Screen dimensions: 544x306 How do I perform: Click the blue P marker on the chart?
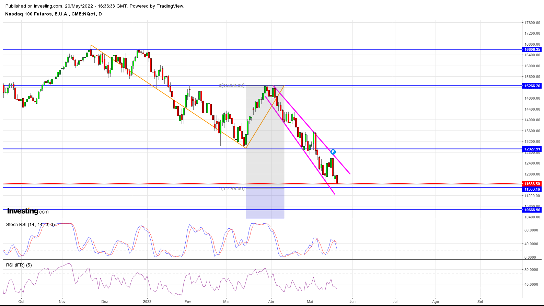[x=333, y=152]
